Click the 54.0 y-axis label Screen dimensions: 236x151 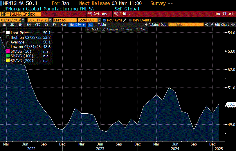pyautogui.click(x=231, y=33)
